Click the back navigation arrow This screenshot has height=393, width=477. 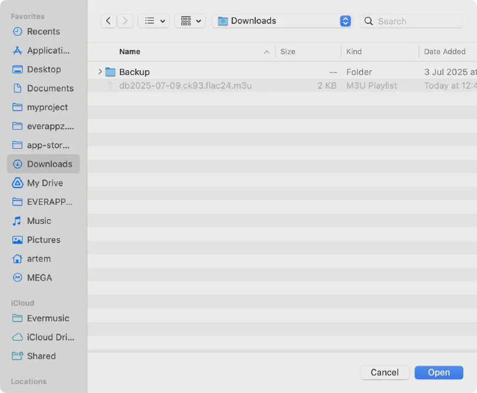click(108, 21)
